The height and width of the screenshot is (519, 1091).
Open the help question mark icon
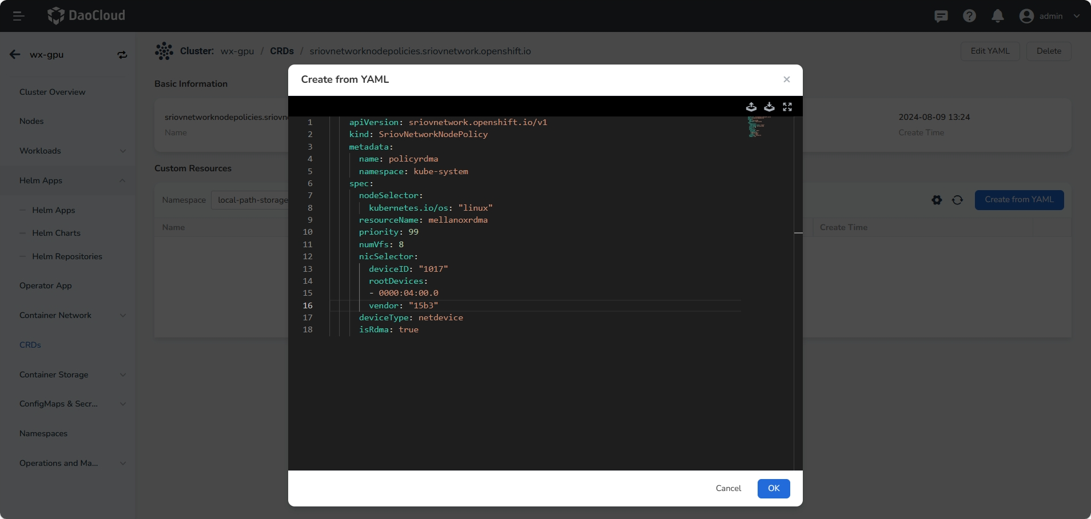[x=969, y=16]
